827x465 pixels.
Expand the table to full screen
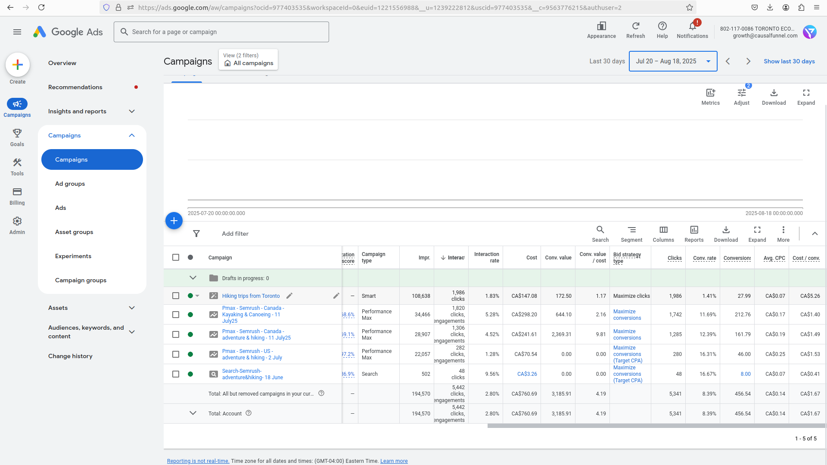click(757, 234)
